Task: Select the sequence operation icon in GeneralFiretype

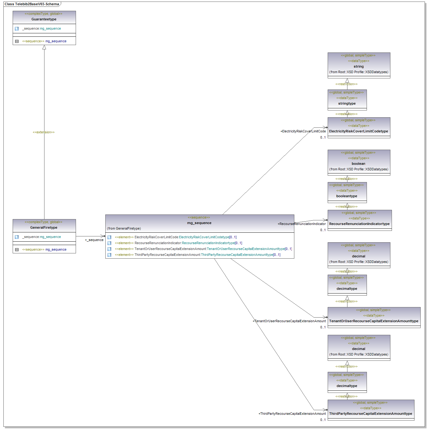Action: [17, 250]
